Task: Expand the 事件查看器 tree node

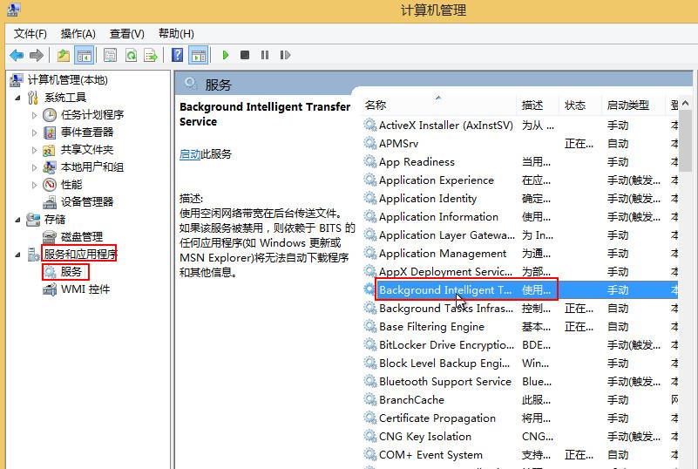Action: 35,133
